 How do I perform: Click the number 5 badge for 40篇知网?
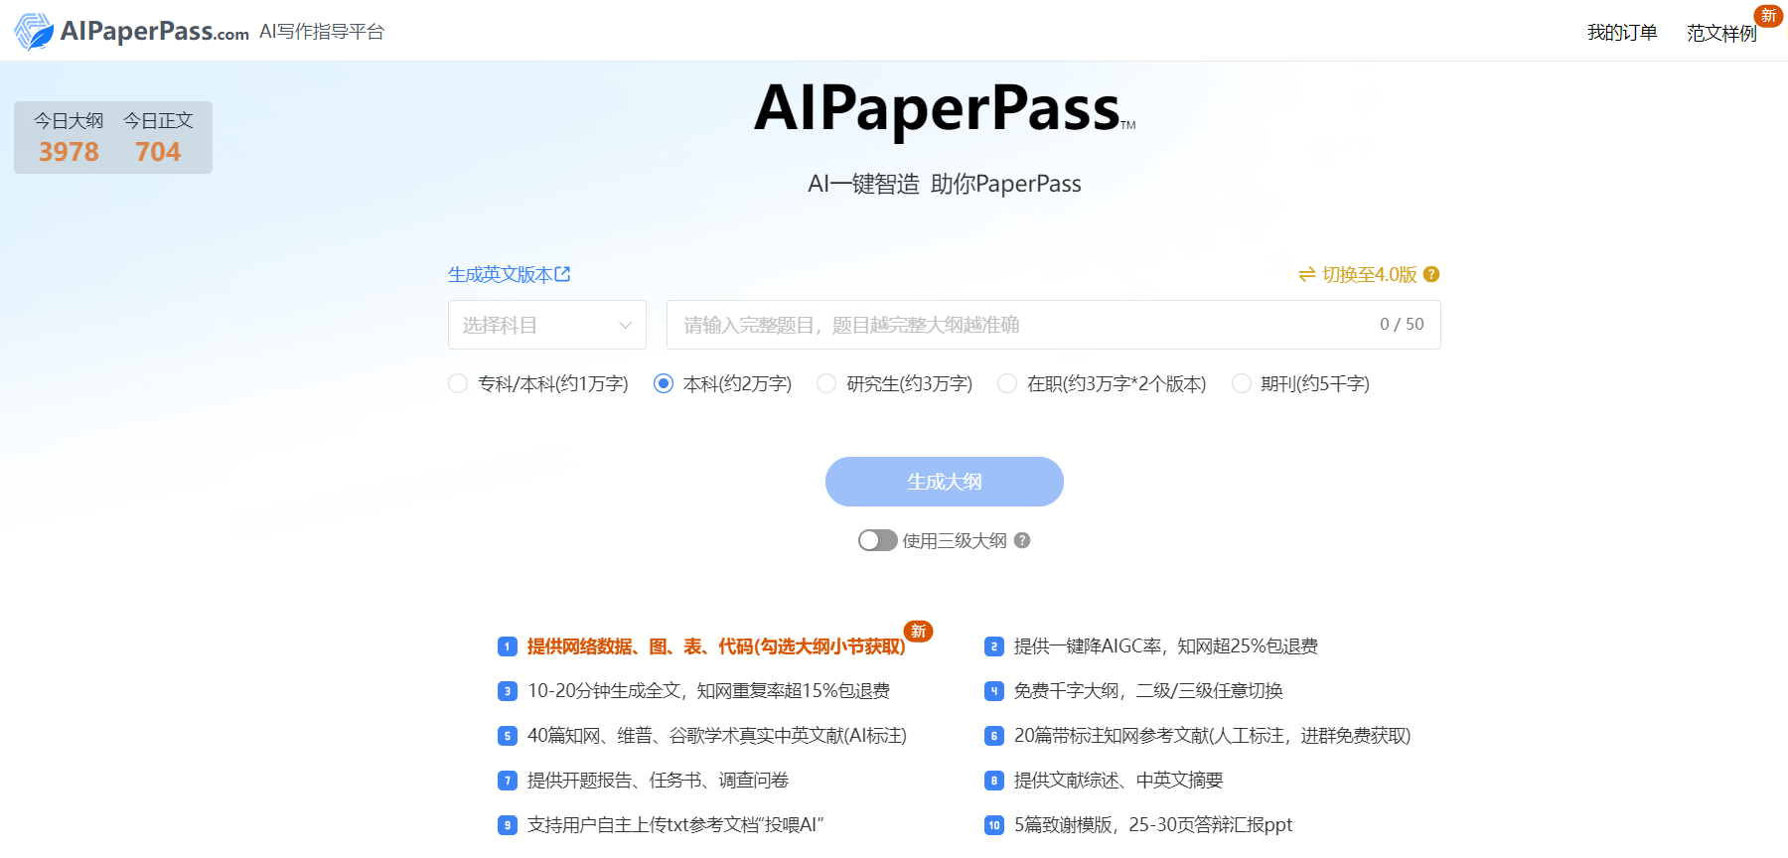508,736
